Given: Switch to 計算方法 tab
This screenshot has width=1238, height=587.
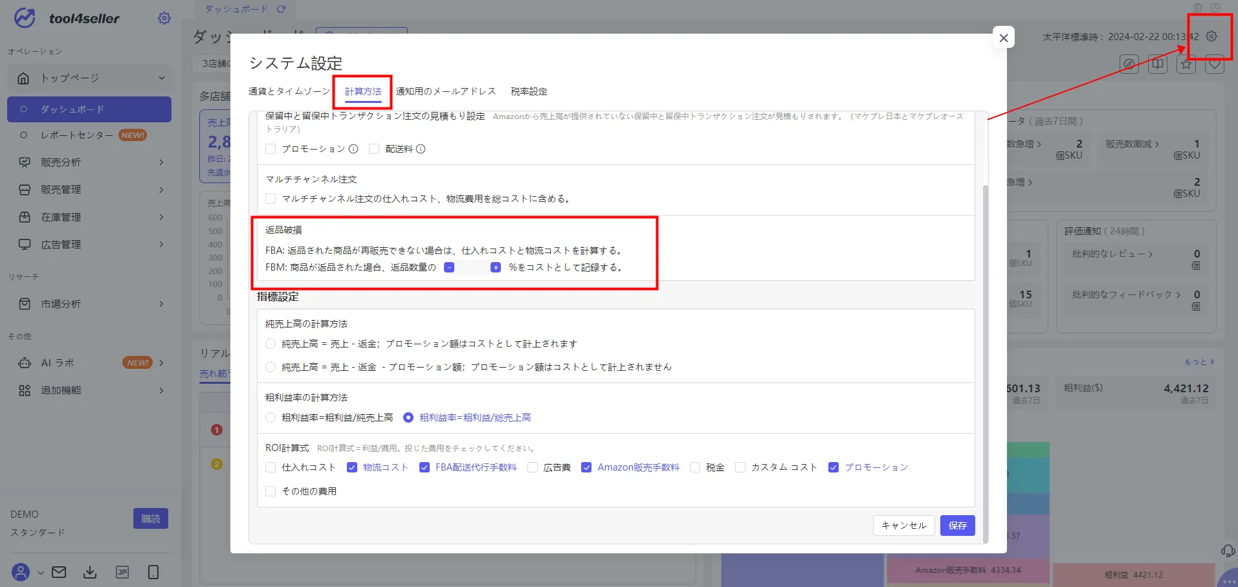Looking at the screenshot, I should [x=363, y=91].
